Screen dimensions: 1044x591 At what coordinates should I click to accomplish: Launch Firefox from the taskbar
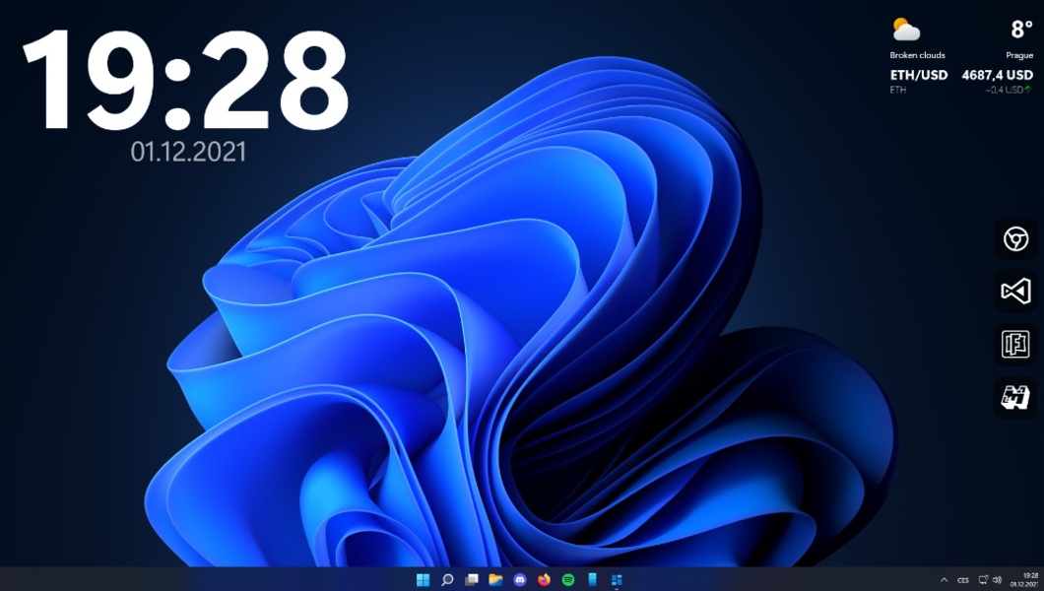click(x=545, y=579)
